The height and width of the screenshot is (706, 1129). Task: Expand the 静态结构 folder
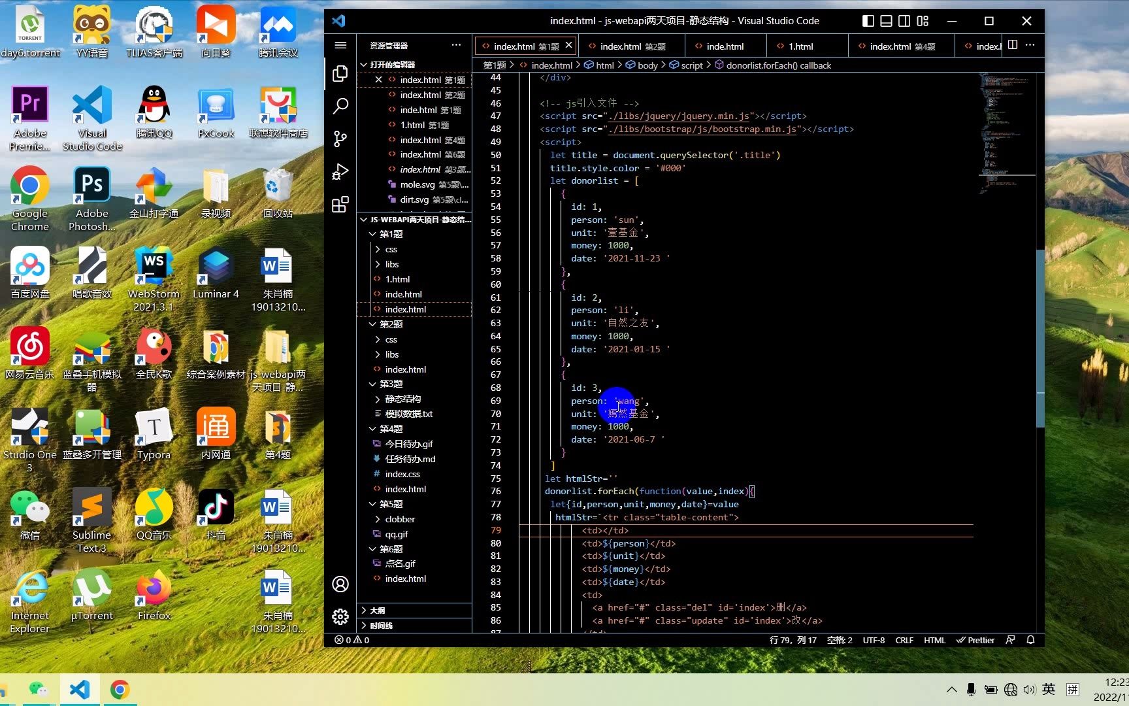[414, 399]
